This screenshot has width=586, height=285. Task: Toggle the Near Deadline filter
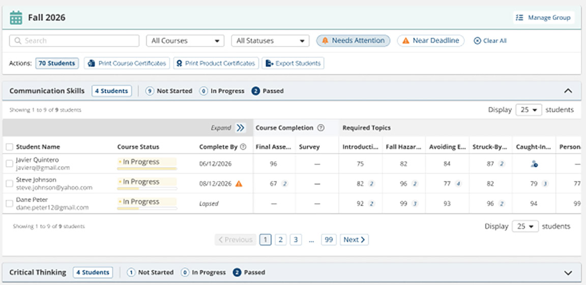coord(430,41)
